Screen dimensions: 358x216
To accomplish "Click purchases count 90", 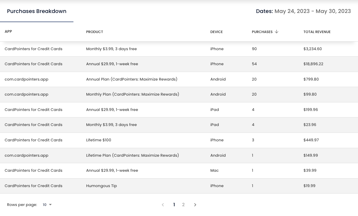I will [x=254, y=49].
